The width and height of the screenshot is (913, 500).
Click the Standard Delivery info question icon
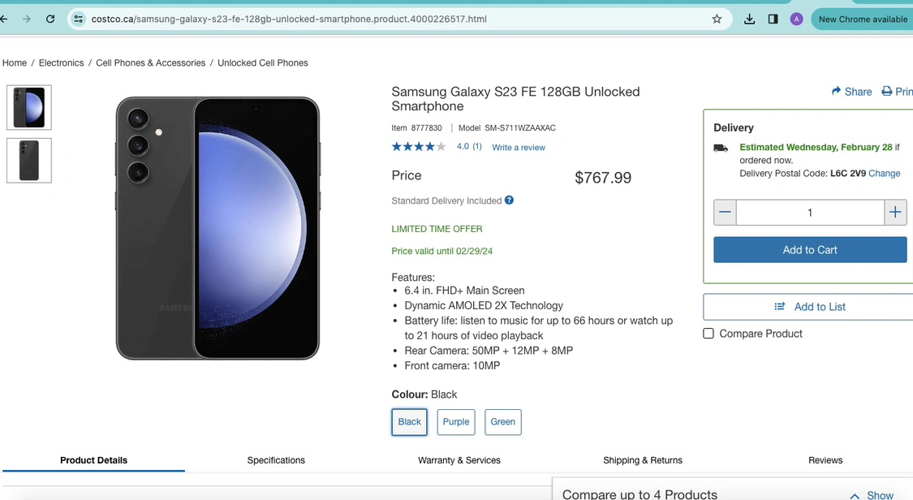coord(509,200)
